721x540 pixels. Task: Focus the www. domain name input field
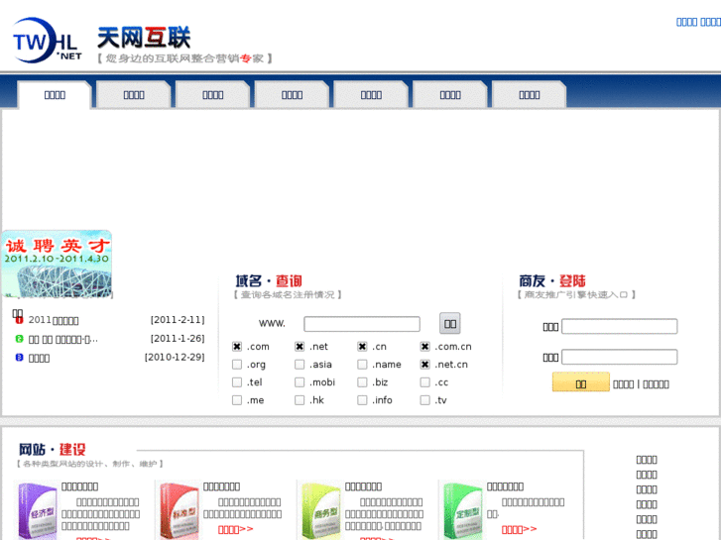362,324
